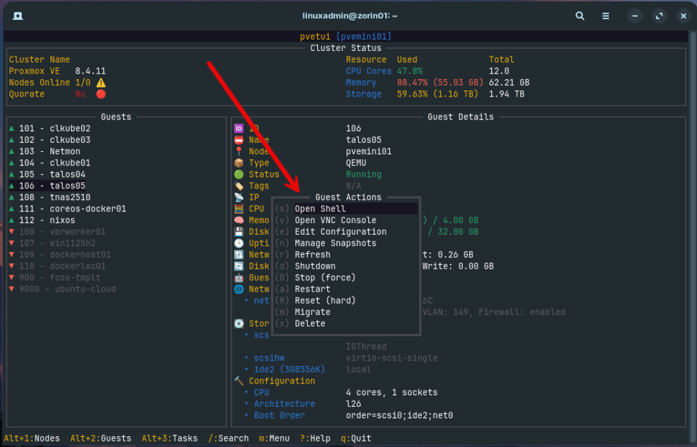Click the robot icon beside Guest agent
The width and height of the screenshot is (697, 447).
click(x=239, y=278)
